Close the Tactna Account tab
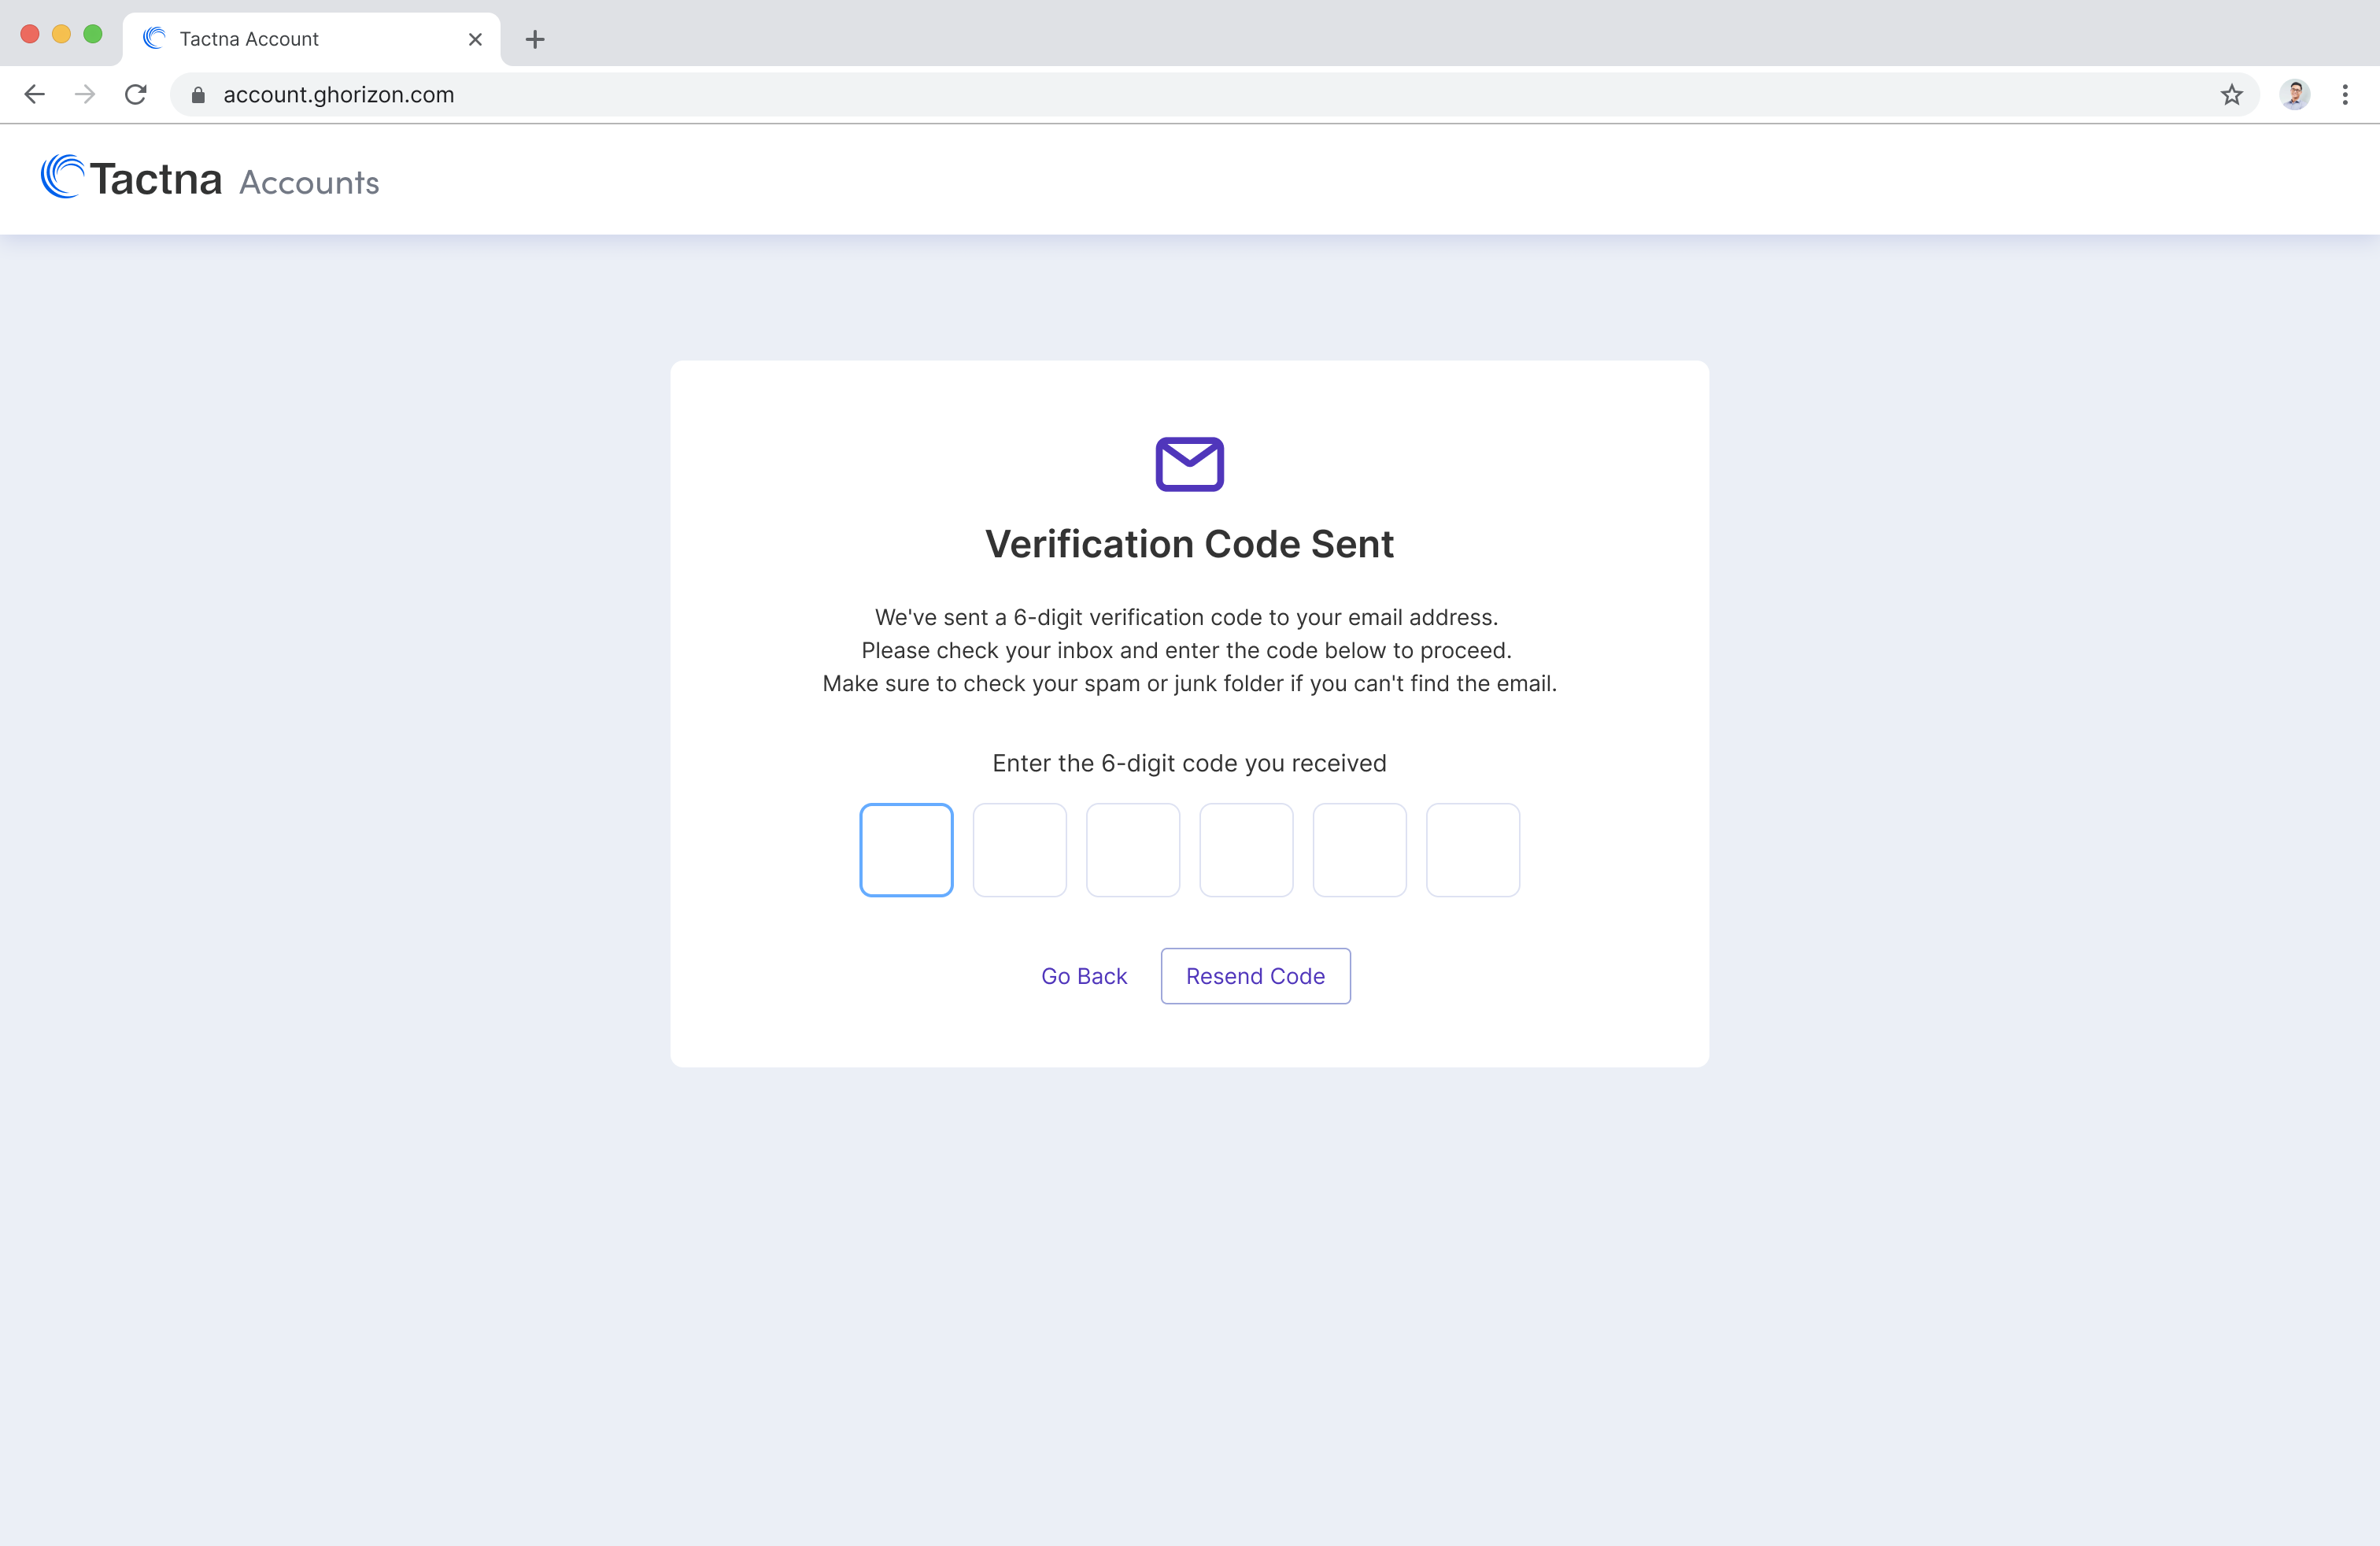This screenshot has height=1546, width=2380. click(475, 39)
